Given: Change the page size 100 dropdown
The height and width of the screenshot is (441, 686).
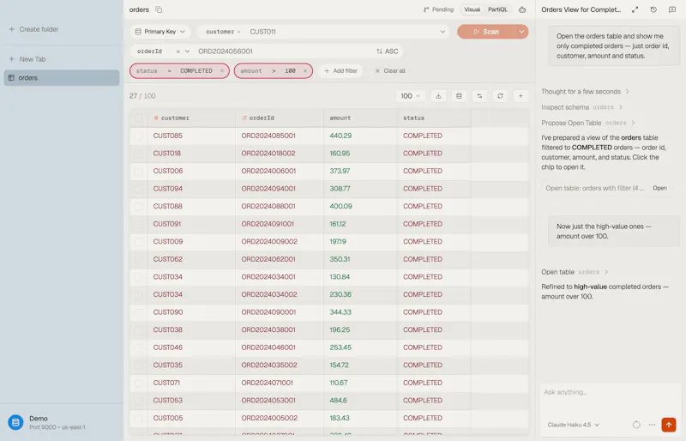Looking at the screenshot, I should click(411, 96).
